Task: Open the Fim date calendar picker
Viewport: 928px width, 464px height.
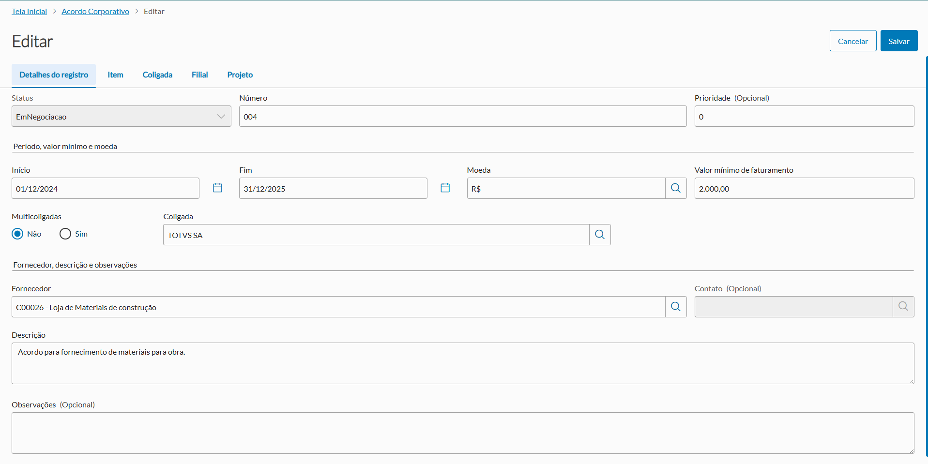Action: coord(445,188)
